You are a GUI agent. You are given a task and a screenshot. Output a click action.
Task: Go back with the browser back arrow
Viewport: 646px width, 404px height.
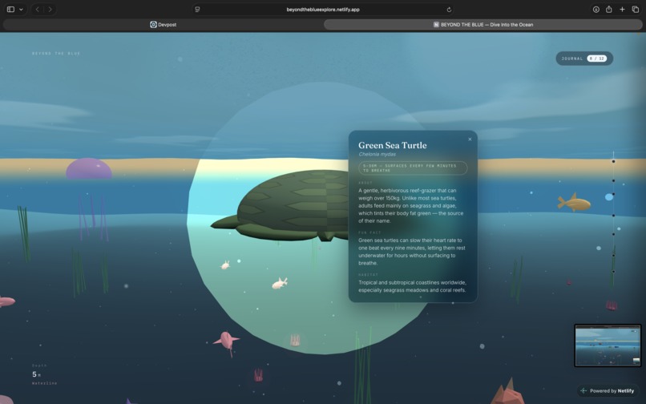37,9
